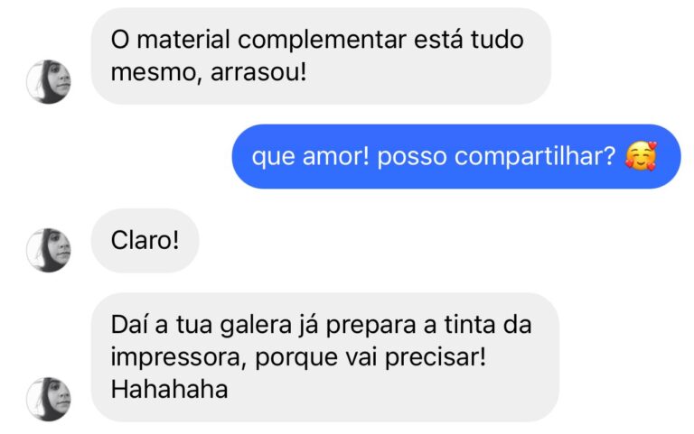
Task: Click the word 'arrasou!' in the first message
Action: coord(258,72)
